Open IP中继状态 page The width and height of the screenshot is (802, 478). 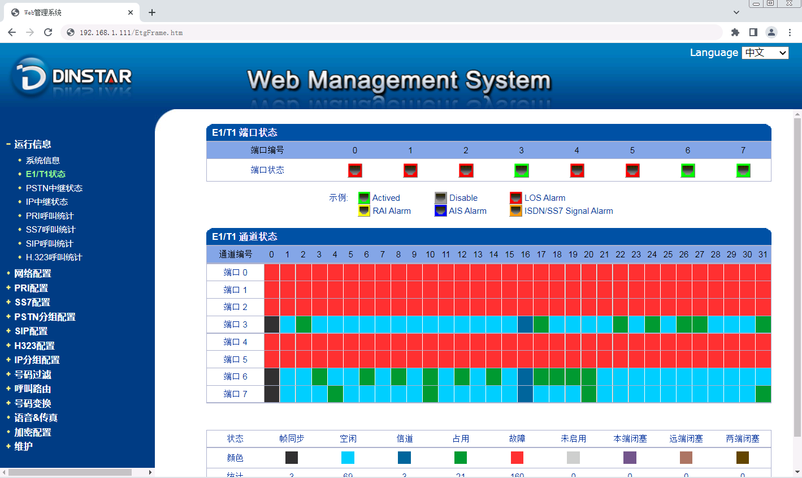[x=47, y=202]
